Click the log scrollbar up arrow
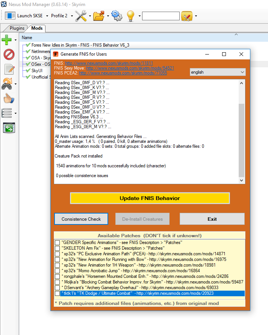The height and width of the screenshot is (335, 268). pyautogui.click(x=241, y=83)
